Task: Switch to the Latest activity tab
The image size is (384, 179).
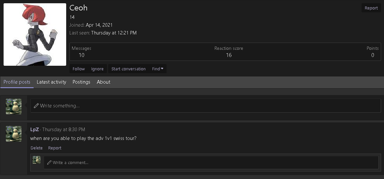Action: pos(52,82)
